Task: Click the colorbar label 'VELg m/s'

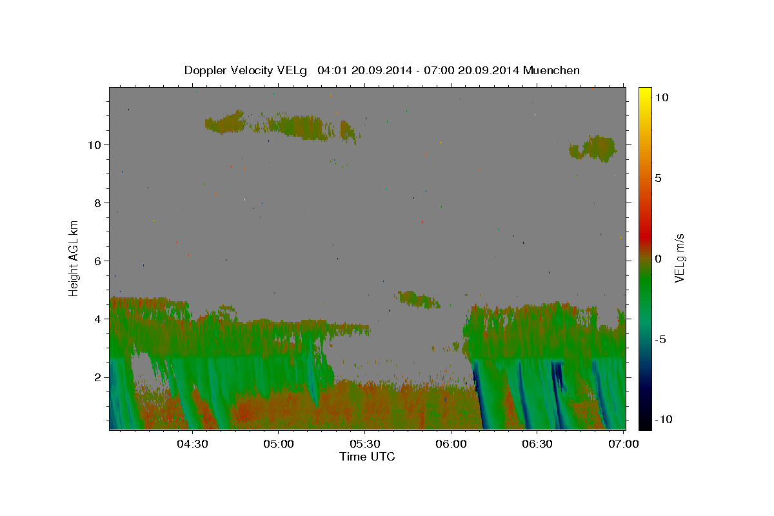Action: click(679, 258)
